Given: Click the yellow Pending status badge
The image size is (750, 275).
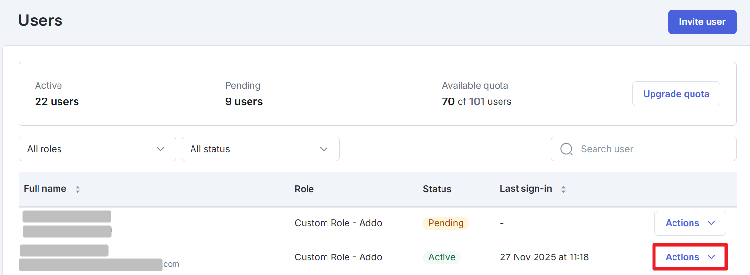Looking at the screenshot, I should tap(445, 223).
